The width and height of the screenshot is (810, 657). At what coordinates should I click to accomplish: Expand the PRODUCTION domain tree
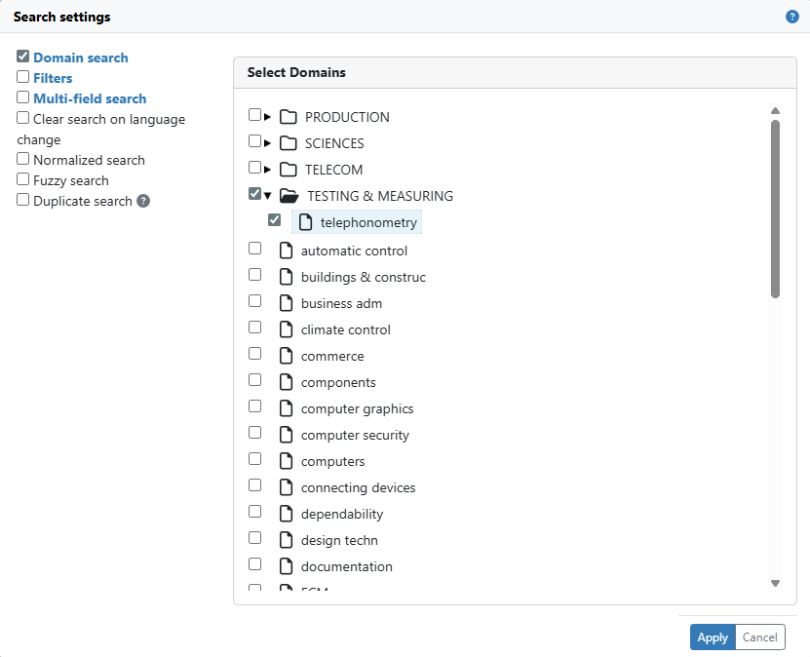pos(267,117)
